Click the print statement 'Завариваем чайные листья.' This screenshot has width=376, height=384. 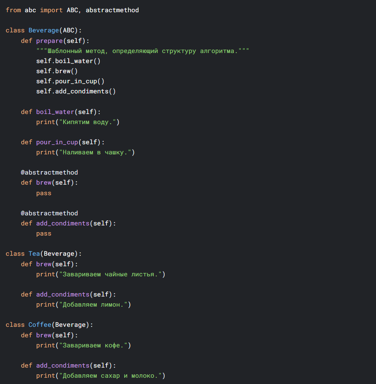101,275
